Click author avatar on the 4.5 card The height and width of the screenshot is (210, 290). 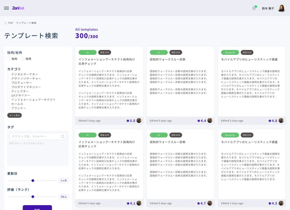pyautogui.click(x=281, y=203)
